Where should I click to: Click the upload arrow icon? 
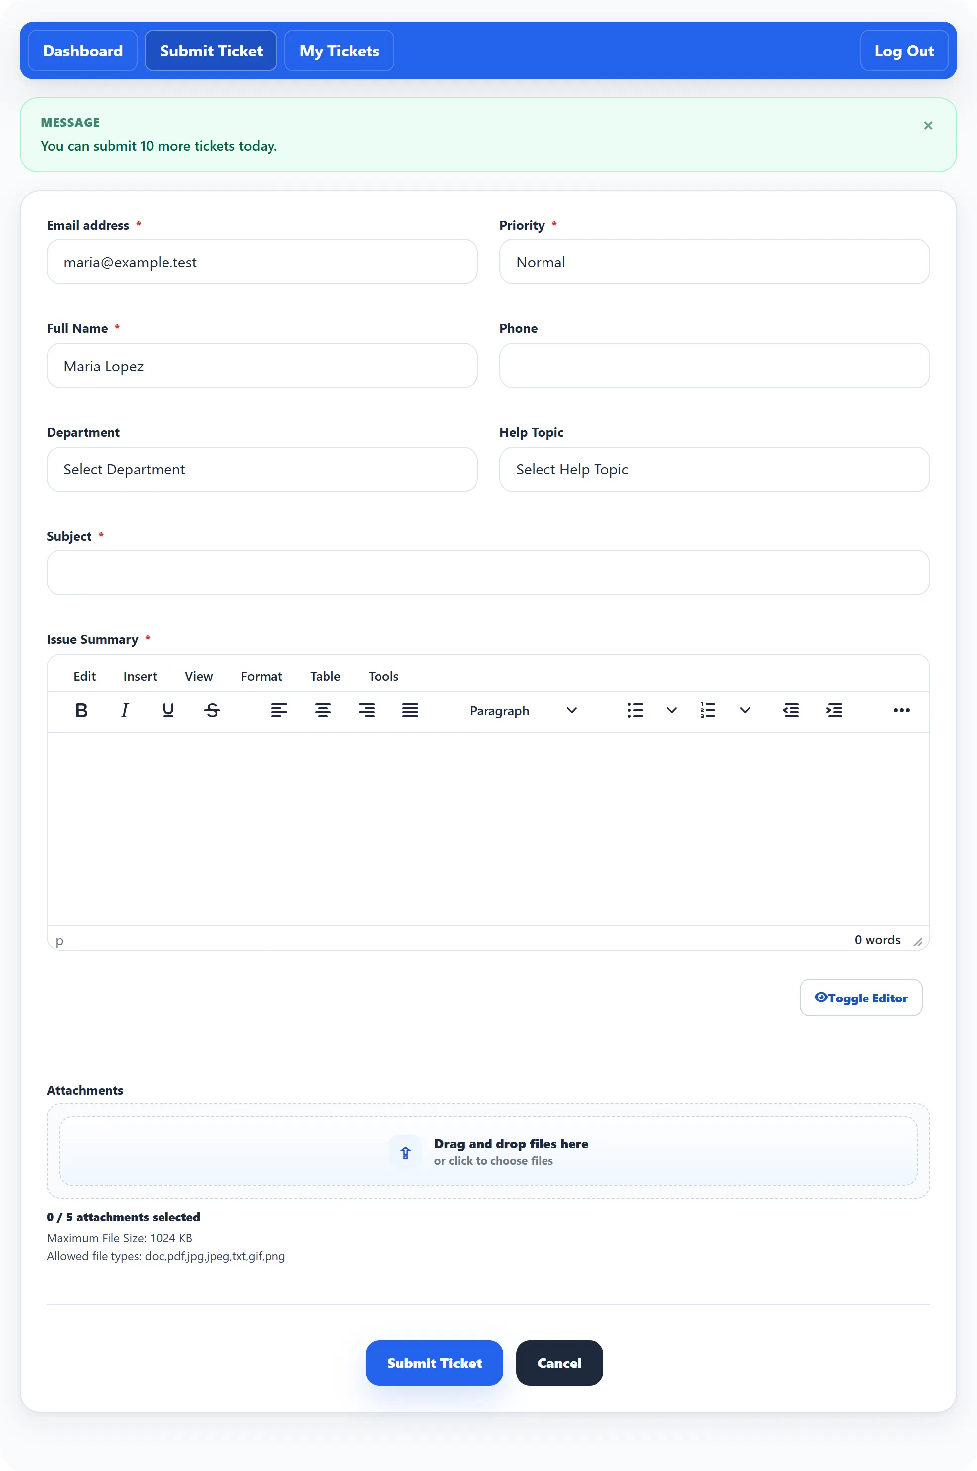pos(406,1152)
